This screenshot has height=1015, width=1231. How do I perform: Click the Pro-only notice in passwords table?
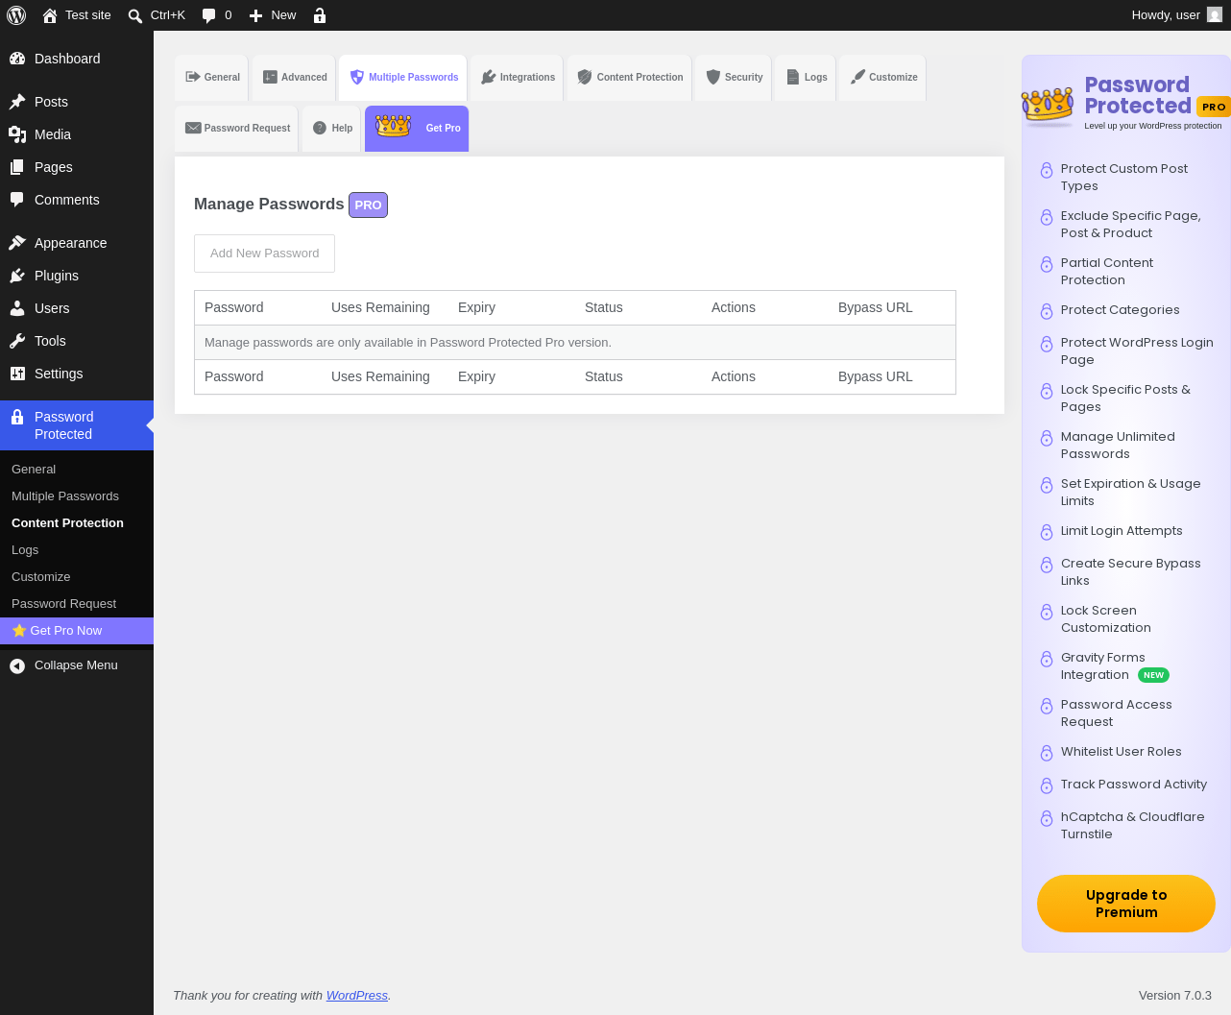pos(408,343)
